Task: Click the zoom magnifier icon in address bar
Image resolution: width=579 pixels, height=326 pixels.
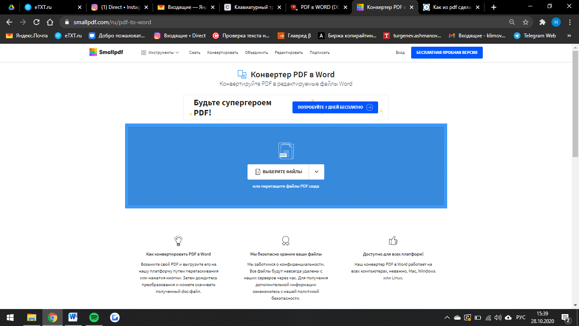Action: (512, 22)
